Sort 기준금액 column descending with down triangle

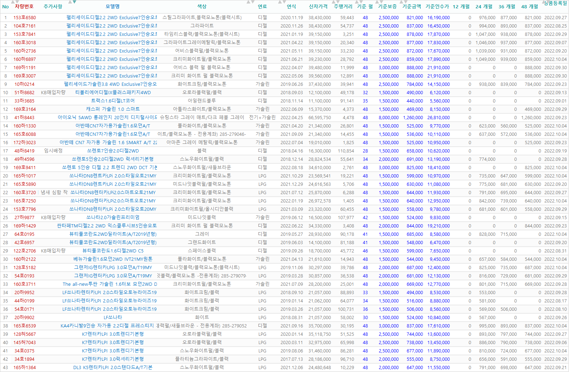click(406, 1)
